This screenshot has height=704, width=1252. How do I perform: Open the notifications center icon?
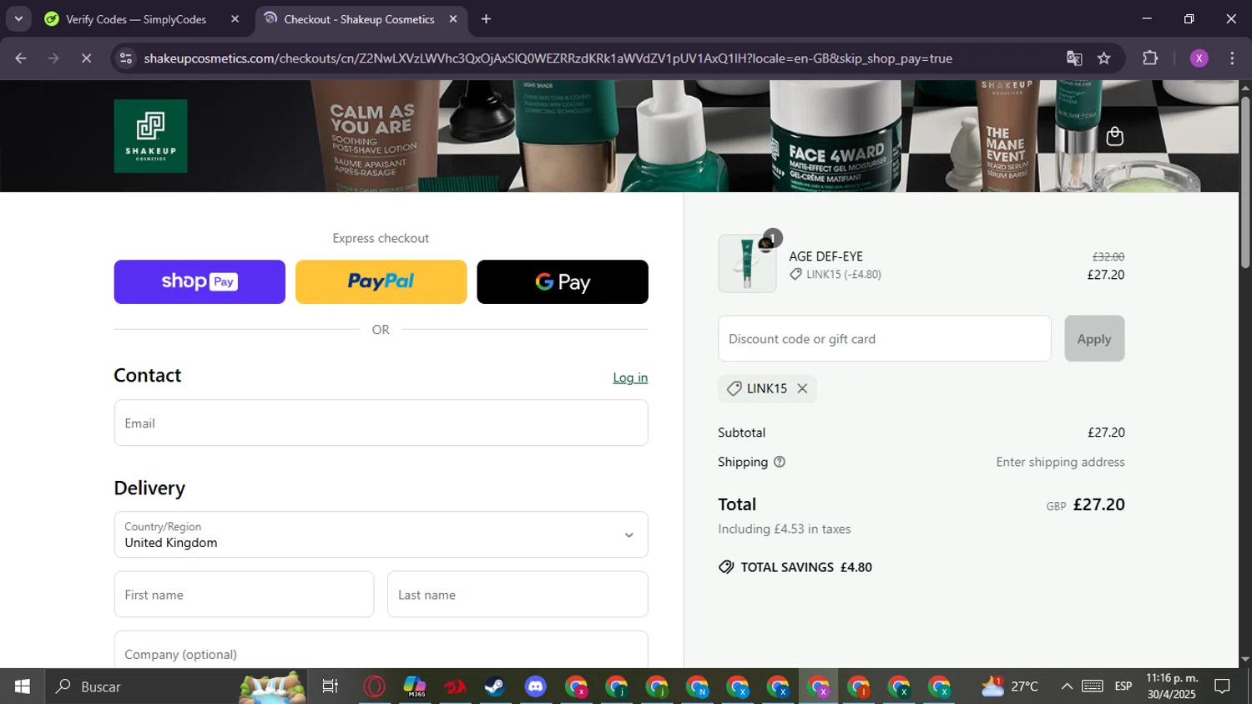coord(1223,686)
